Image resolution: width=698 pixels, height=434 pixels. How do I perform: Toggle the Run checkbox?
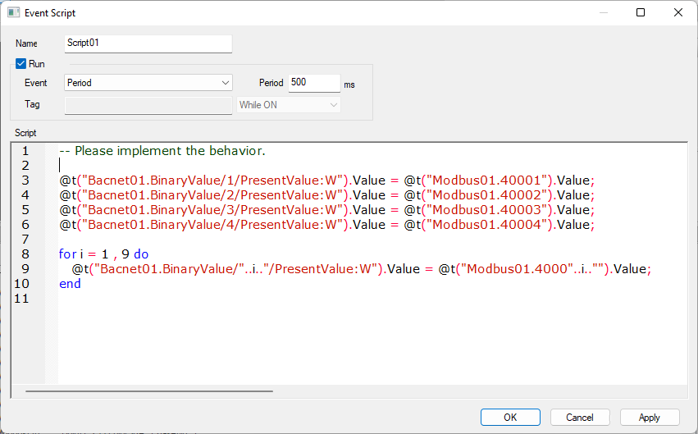[21, 64]
